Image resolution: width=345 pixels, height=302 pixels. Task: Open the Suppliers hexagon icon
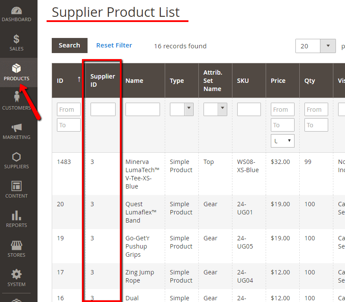click(16, 157)
